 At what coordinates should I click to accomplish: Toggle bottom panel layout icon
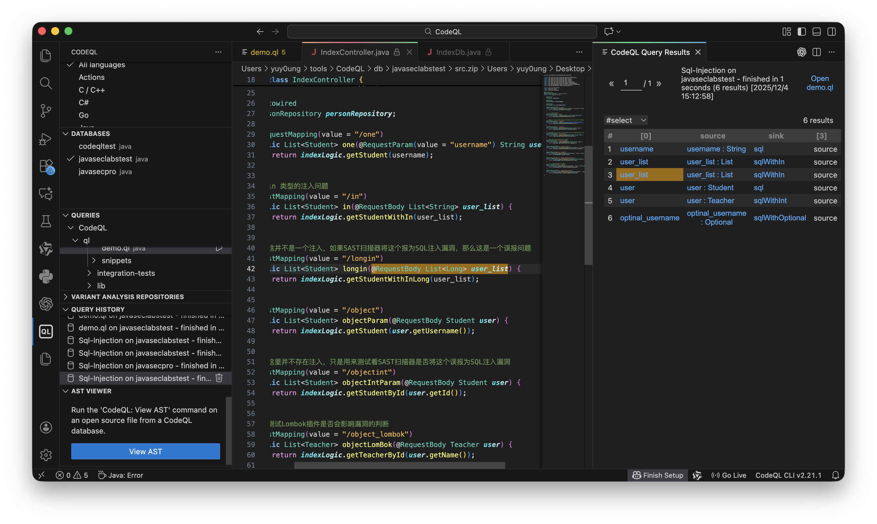[x=817, y=32]
